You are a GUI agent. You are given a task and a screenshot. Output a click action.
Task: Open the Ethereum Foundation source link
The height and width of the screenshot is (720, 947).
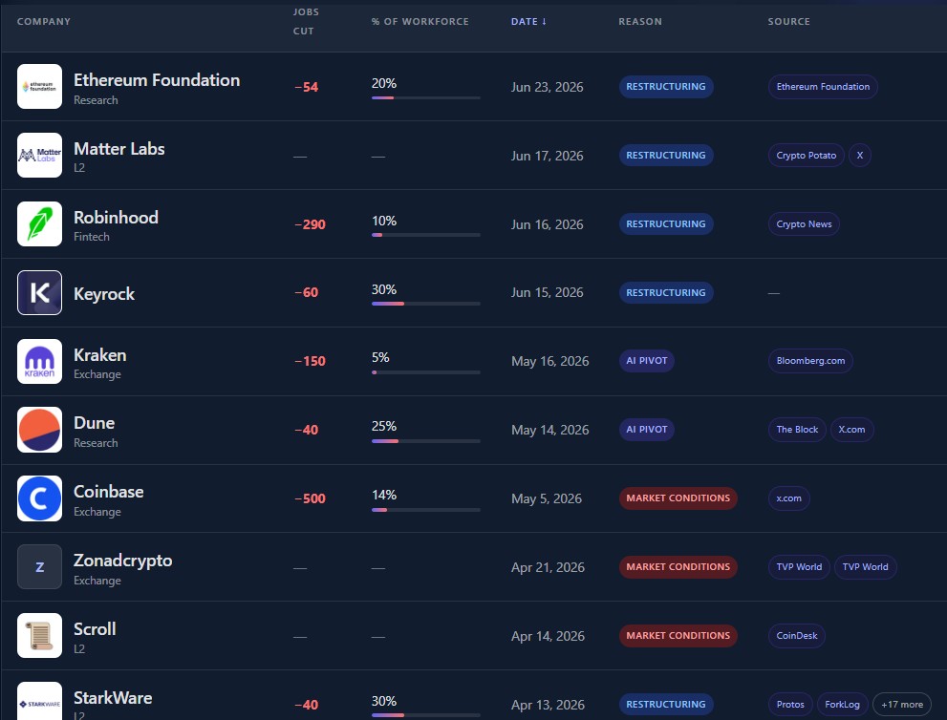pyautogui.click(x=823, y=86)
